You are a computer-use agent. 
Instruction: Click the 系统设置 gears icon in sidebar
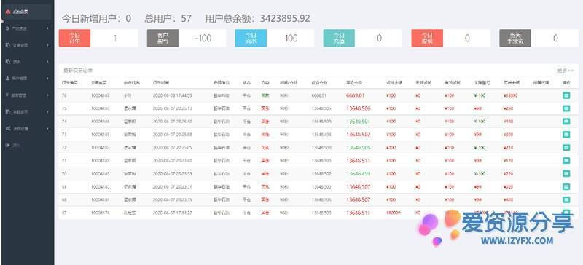[x=8, y=128]
